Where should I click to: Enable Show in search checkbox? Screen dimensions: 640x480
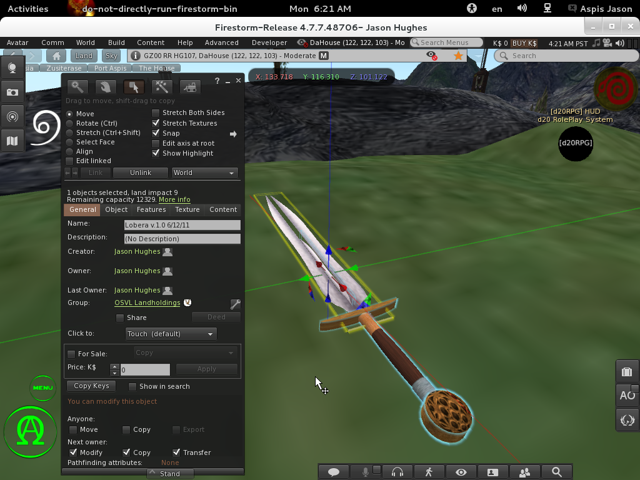(x=132, y=386)
